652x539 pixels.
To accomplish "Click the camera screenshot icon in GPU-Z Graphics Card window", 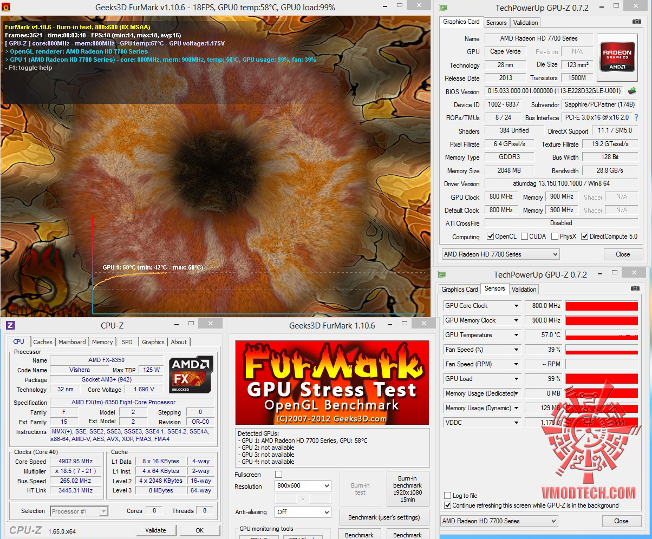I will pyautogui.click(x=636, y=22).
